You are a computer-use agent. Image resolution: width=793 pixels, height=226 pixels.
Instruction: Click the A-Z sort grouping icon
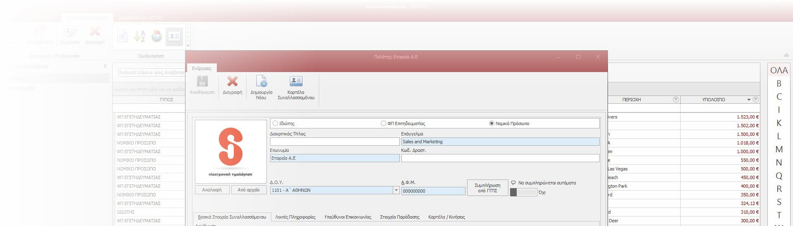pyautogui.click(x=140, y=36)
